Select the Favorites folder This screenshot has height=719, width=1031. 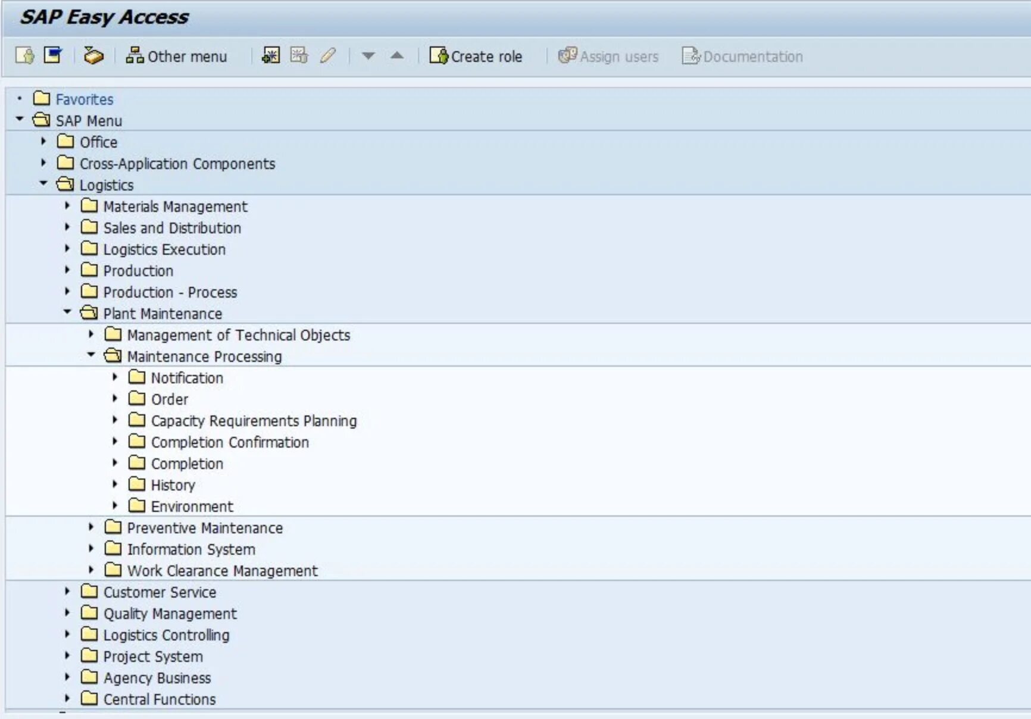click(x=83, y=99)
